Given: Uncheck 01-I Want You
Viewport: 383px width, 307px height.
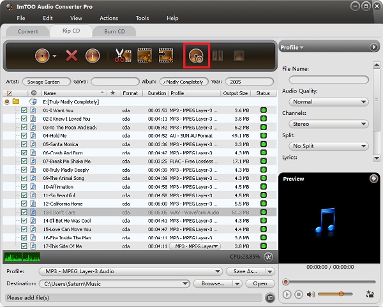Looking at the screenshot, I should 24,110.
